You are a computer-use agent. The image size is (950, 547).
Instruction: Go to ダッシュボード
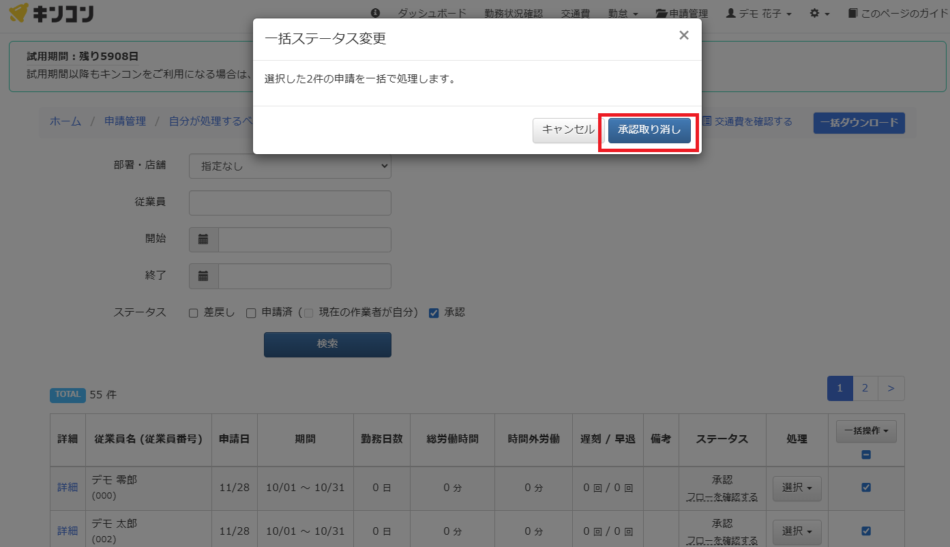(432, 14)
